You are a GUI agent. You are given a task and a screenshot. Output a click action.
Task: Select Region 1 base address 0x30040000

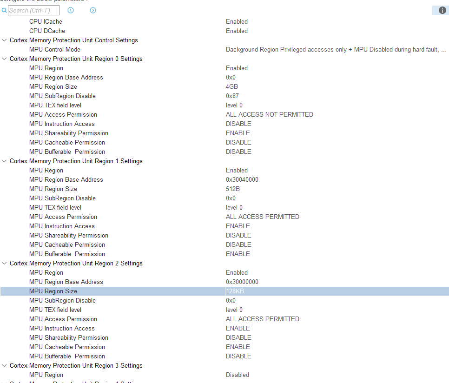(242, 179)
